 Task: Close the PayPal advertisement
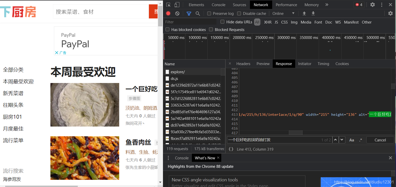pos(57,53)
